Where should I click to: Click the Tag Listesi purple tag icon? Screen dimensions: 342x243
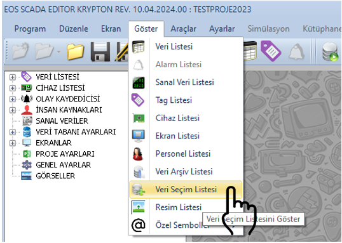pos(138,100)
